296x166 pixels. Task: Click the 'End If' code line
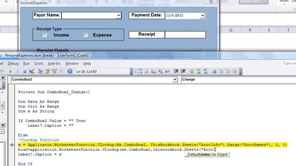tap(25, 164)
